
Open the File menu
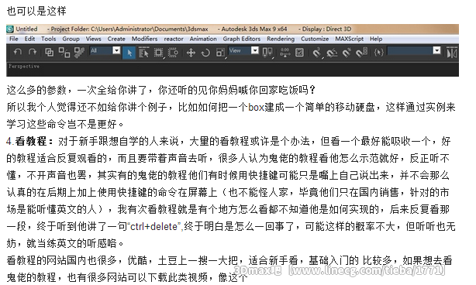14,39
